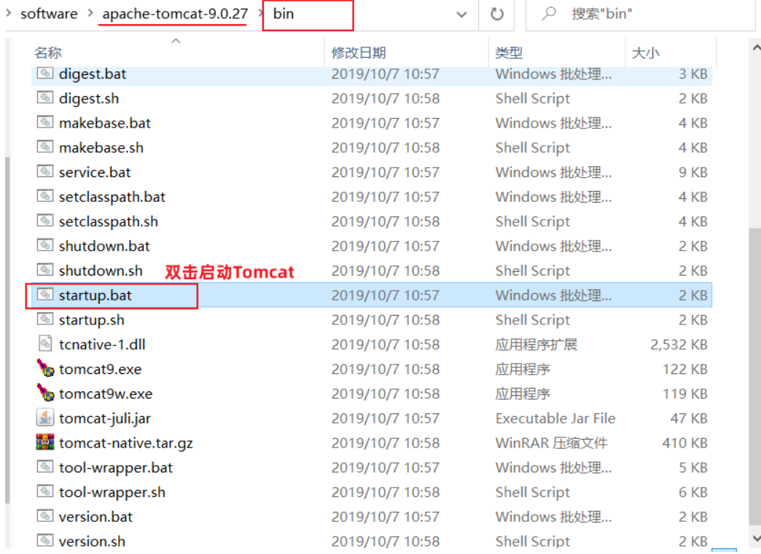
Task: Click the navigation pane scrollbar thumb
Action: coord(7,330)
